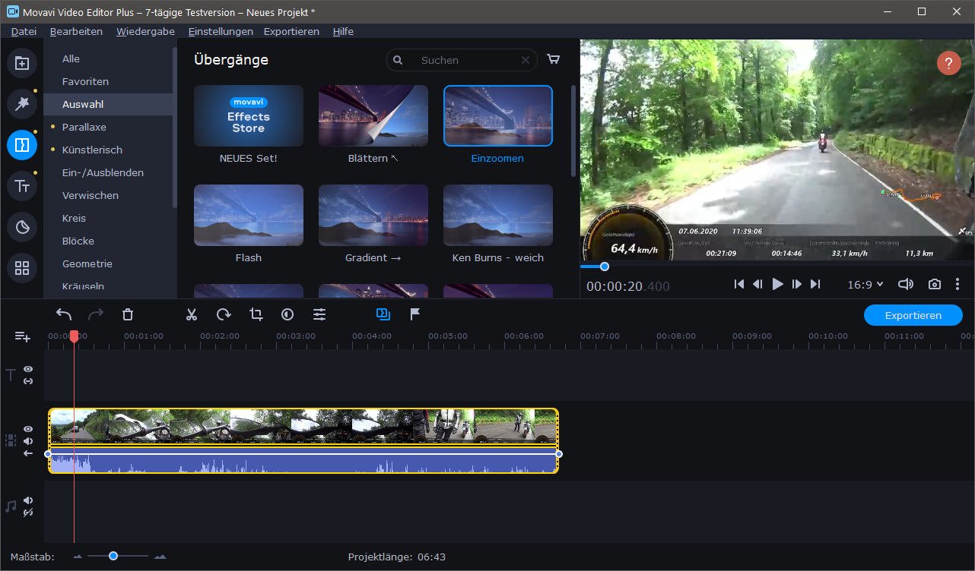Select the crop tool in toolbar
This screenshot has width=975, height=571.
click(x=256, y=314)
